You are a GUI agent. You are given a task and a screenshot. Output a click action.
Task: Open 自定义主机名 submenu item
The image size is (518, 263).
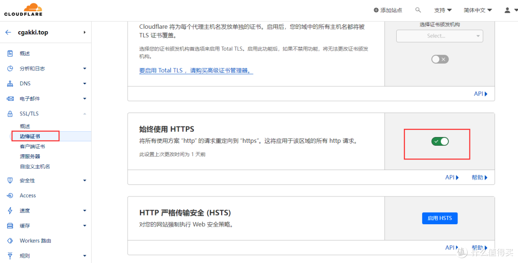pos(35,167)
